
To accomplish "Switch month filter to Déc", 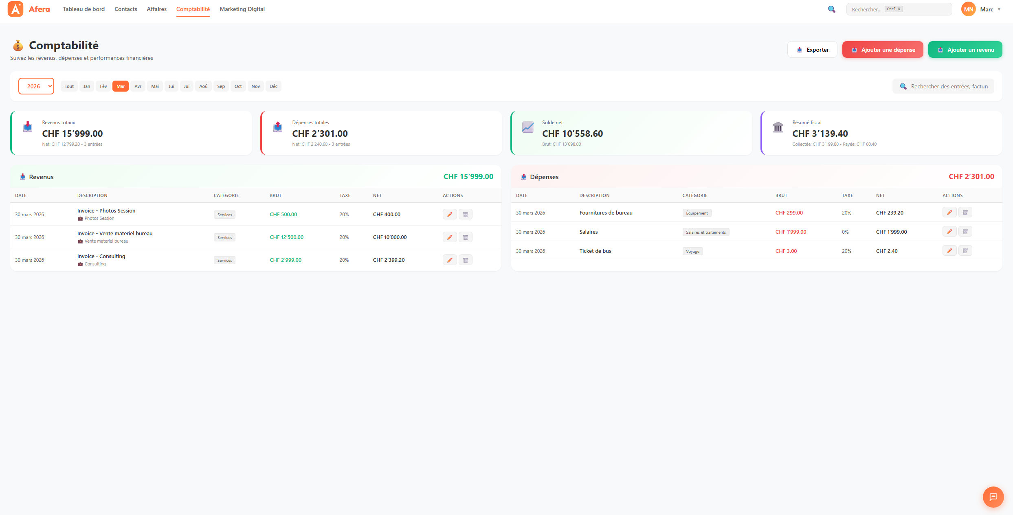I will click(x=273, y=86).
